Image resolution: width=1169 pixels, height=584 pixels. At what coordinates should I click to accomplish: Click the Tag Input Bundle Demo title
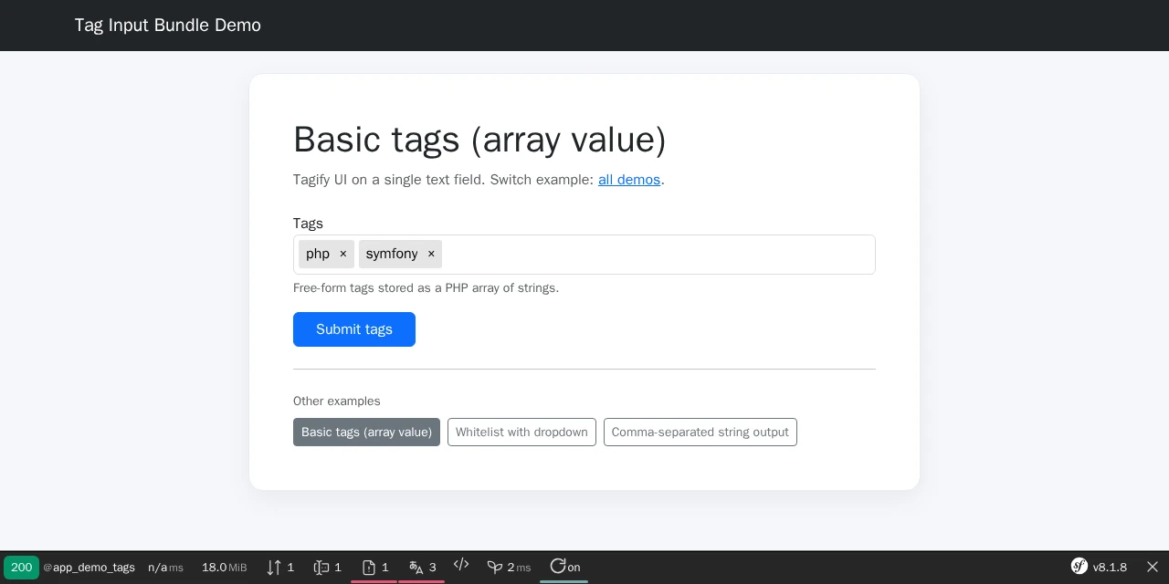coord(168,26)
